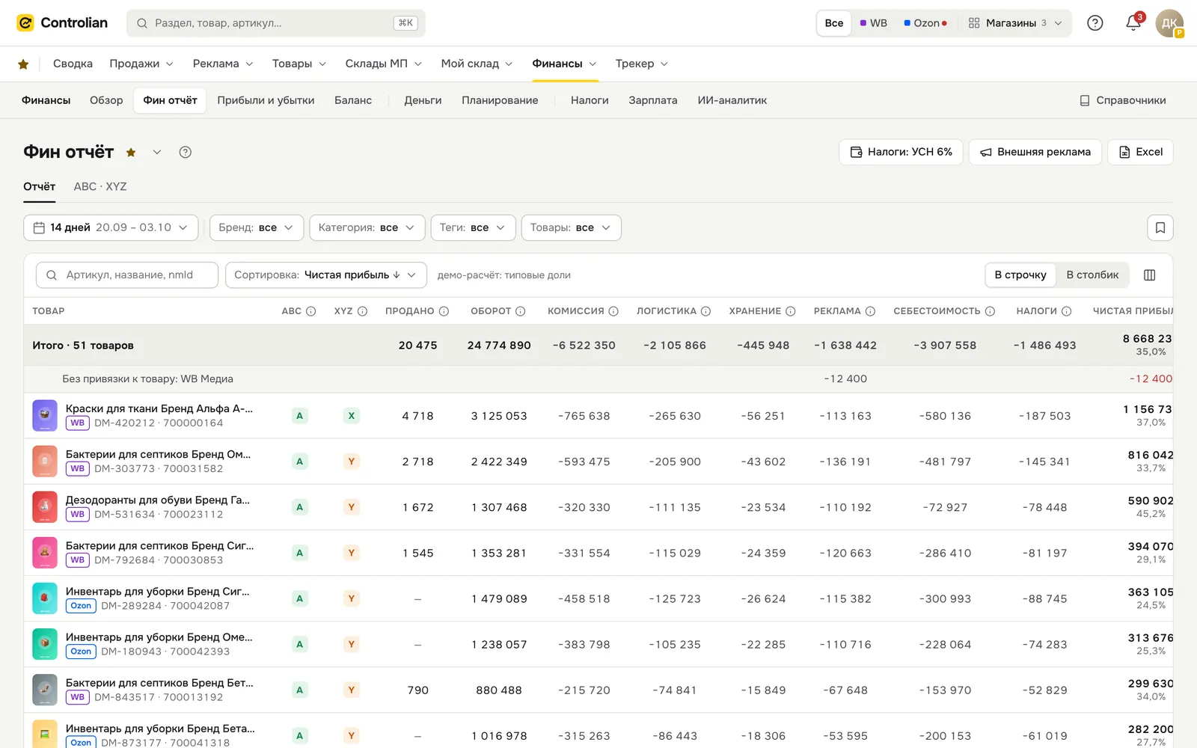Open Бренд filter dropdown
1197x748 pixels.
257,227
